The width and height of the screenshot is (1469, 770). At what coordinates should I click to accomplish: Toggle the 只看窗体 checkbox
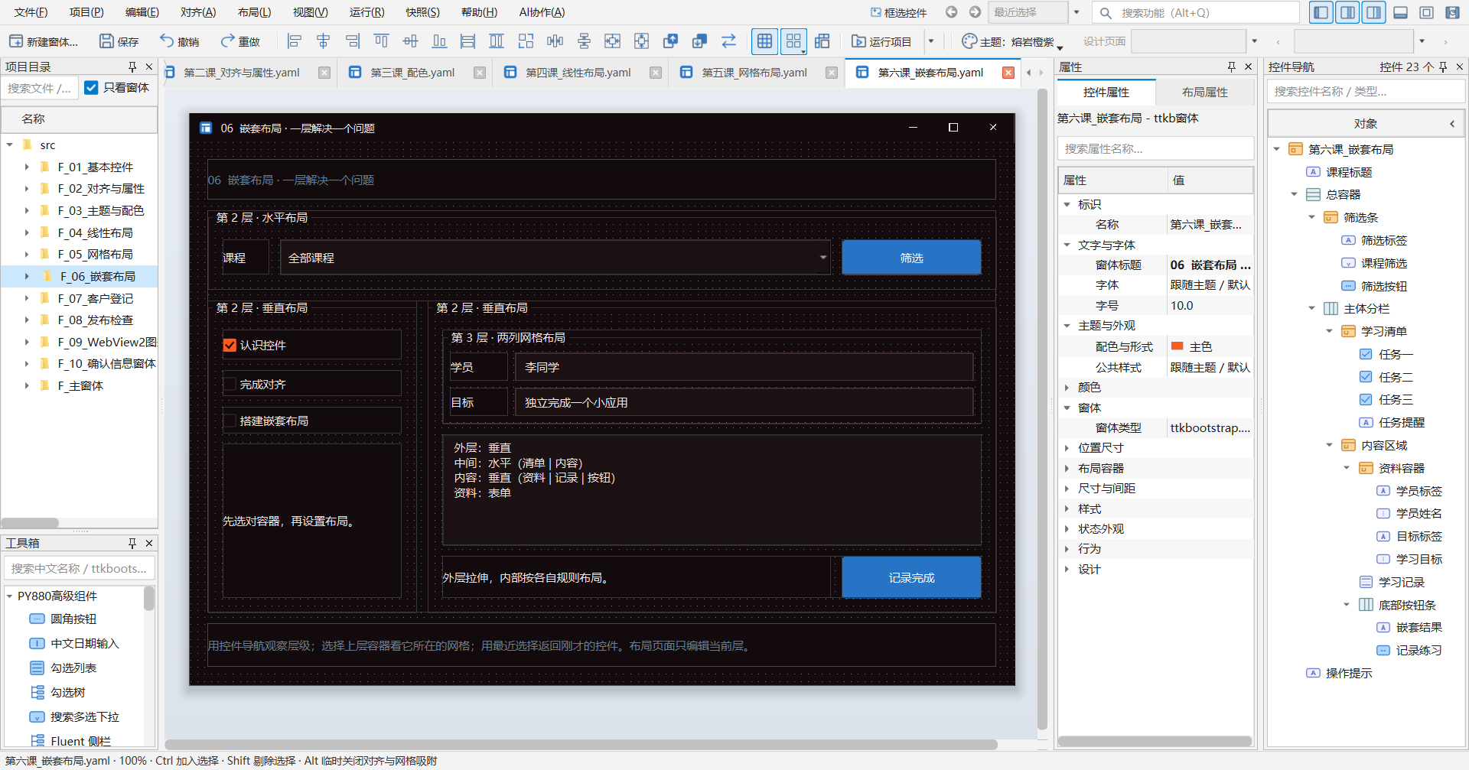point(91,88)
